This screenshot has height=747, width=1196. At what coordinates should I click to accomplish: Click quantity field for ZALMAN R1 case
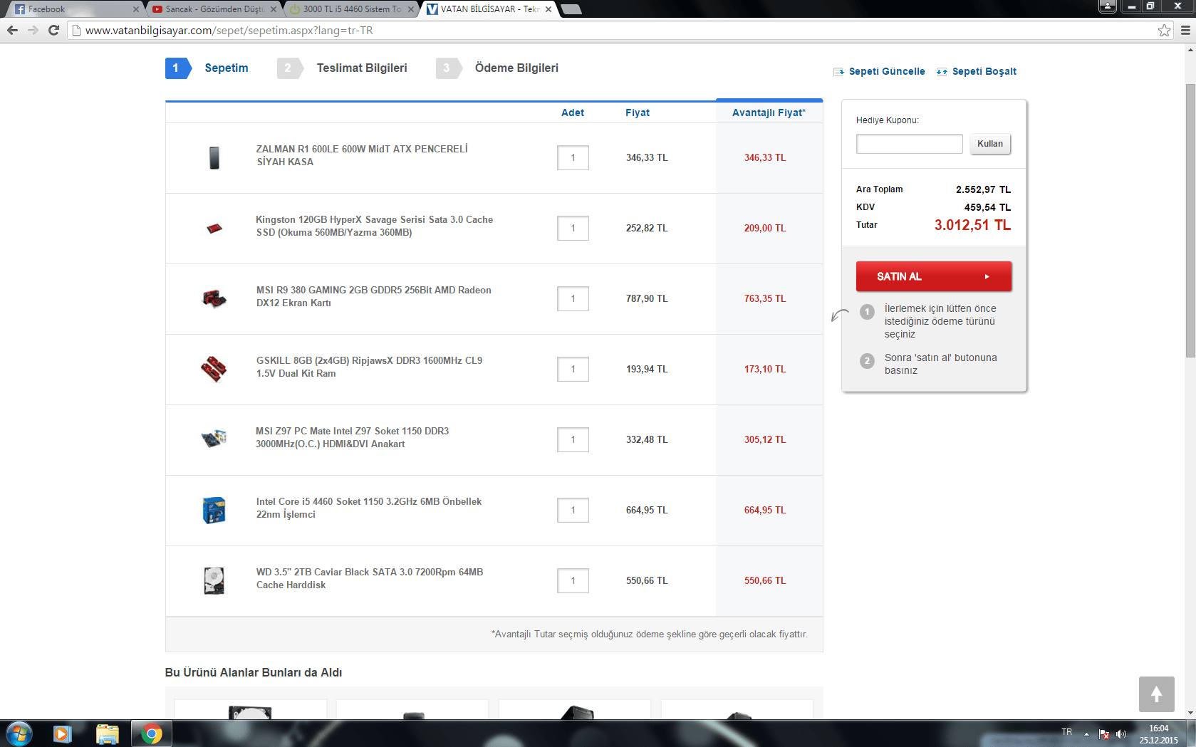click(x=573, y=157)
